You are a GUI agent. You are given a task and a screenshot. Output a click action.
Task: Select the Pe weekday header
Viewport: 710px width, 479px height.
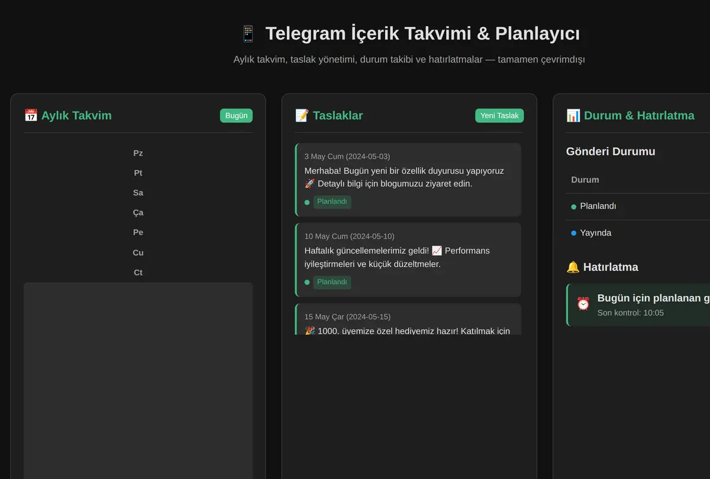[138, 233]
